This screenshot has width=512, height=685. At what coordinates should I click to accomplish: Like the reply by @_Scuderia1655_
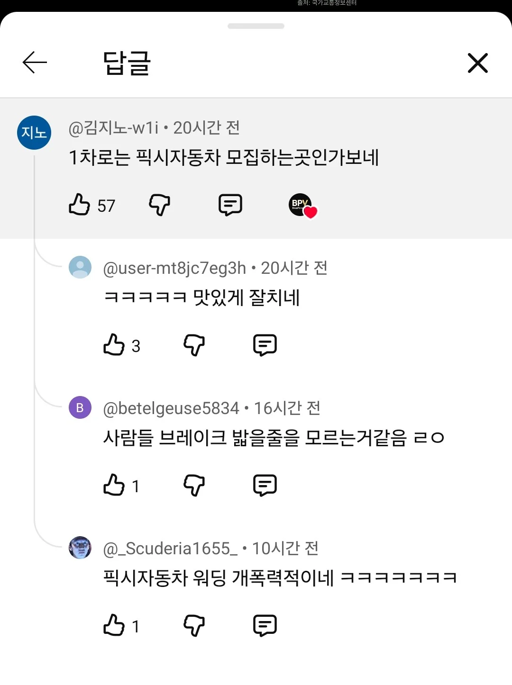pyautogui.click(x=114, y=625)
